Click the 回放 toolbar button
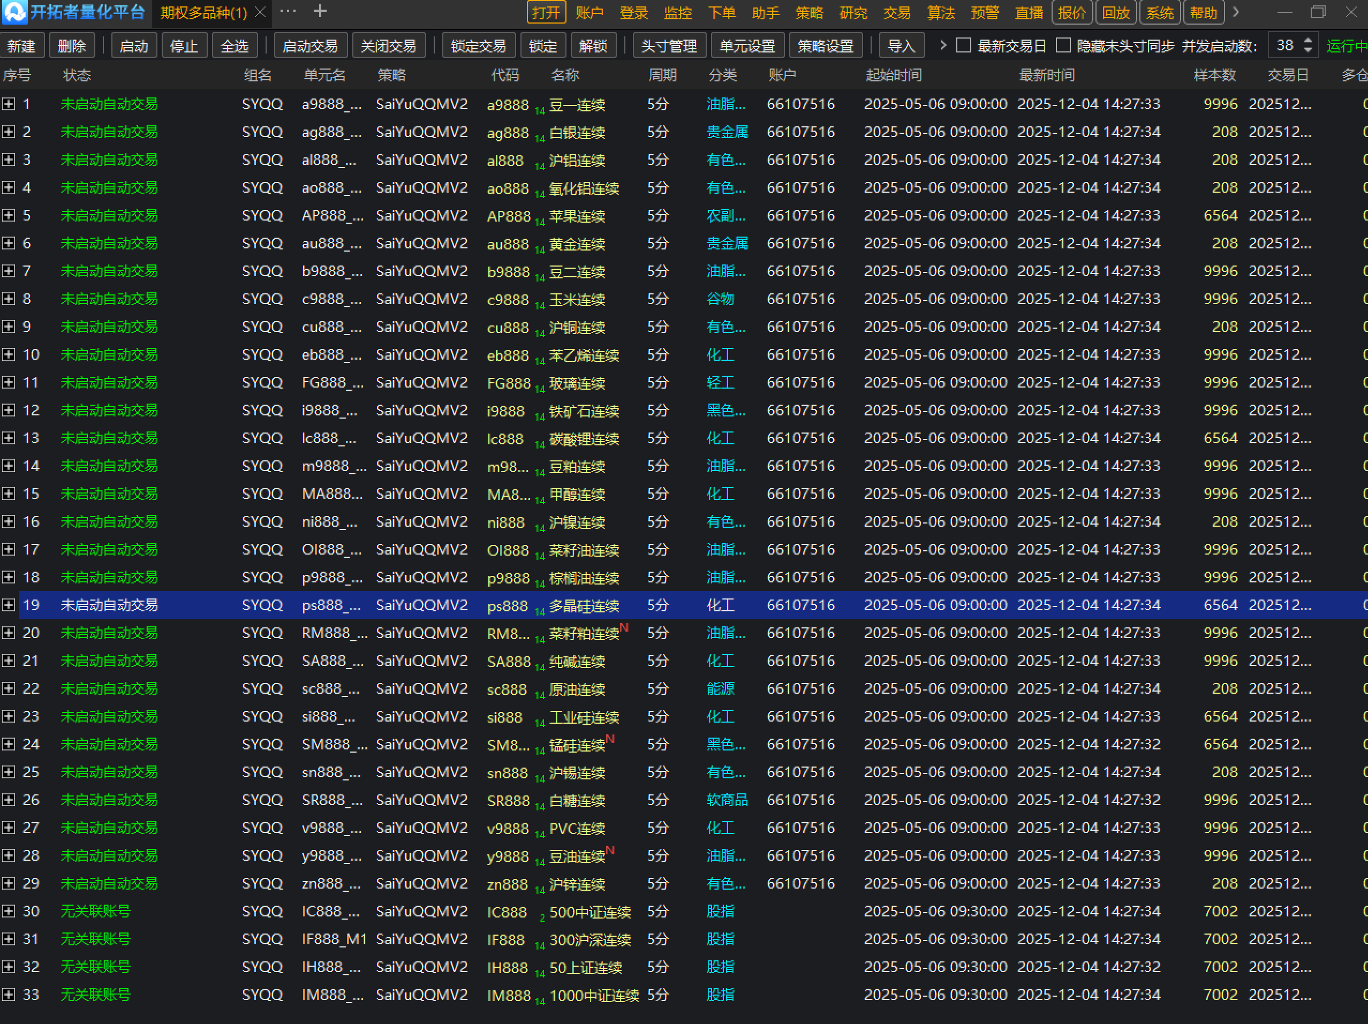The image size is (1368, 1024). click(1116, 13)
